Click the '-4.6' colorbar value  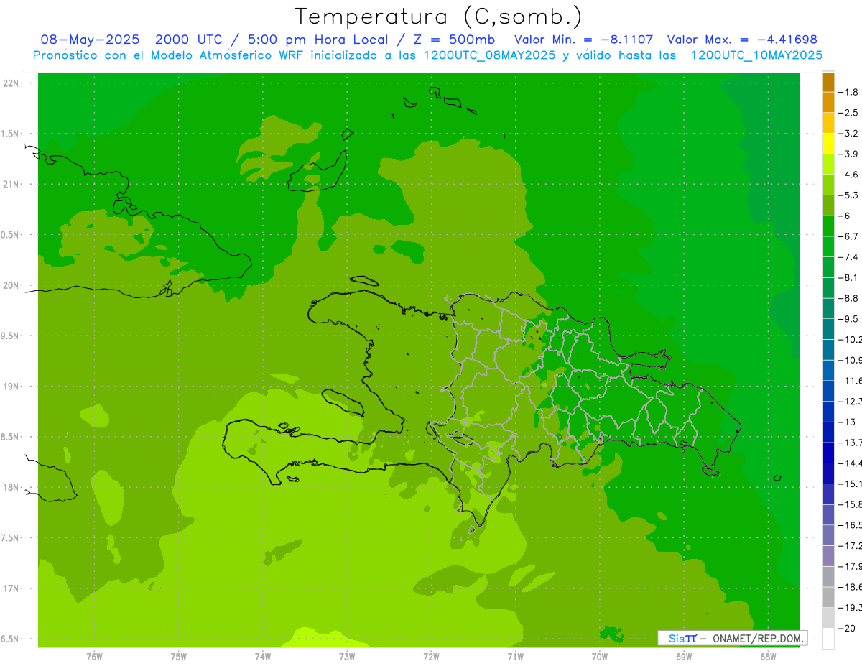point(849,175)
